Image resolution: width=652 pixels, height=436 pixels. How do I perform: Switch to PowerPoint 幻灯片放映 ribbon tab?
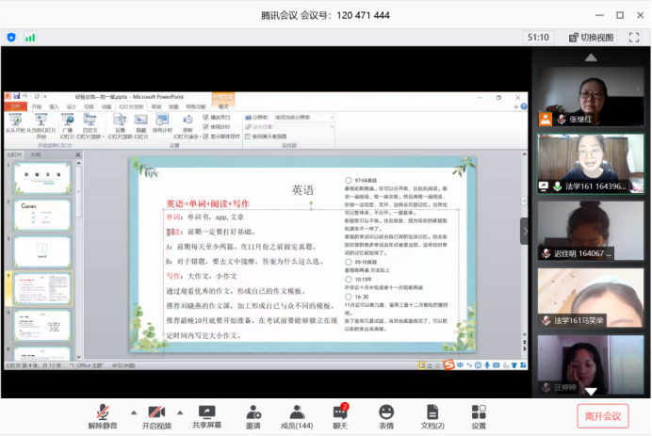pyautogui.click(x=131, y=107)
